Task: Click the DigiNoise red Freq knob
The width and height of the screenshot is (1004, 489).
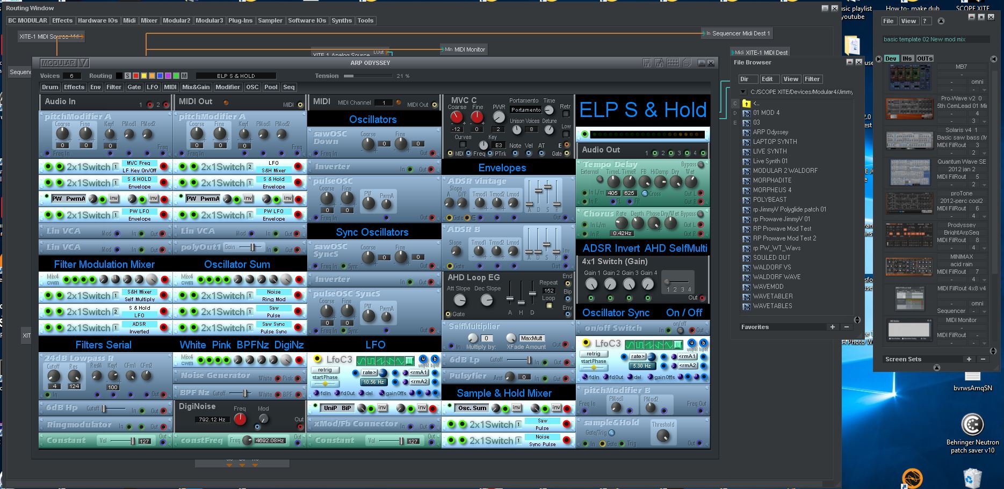Action: 240,419
